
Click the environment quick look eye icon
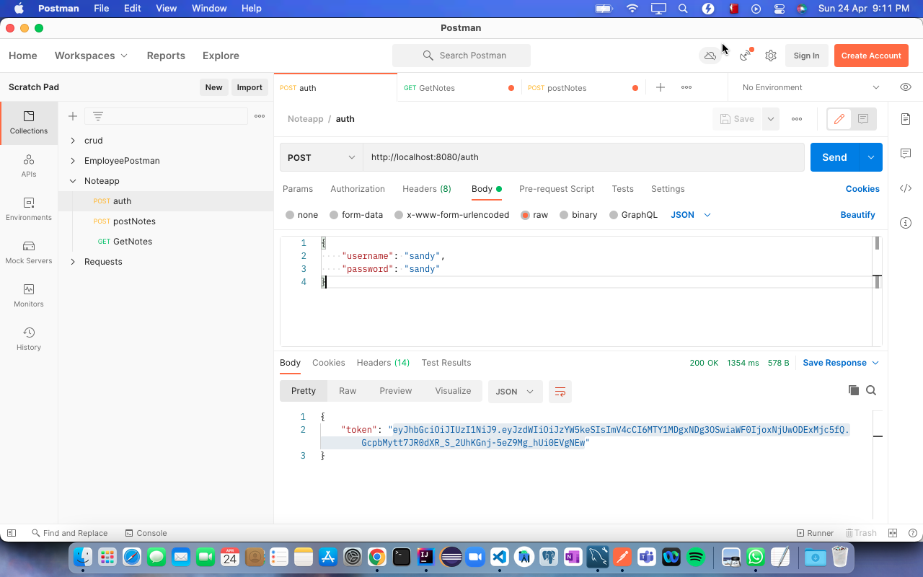pyautogui.click(x=906, y=87)
